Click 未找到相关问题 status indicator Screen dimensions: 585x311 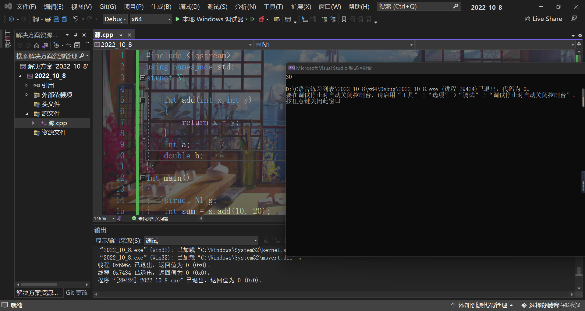150,218
